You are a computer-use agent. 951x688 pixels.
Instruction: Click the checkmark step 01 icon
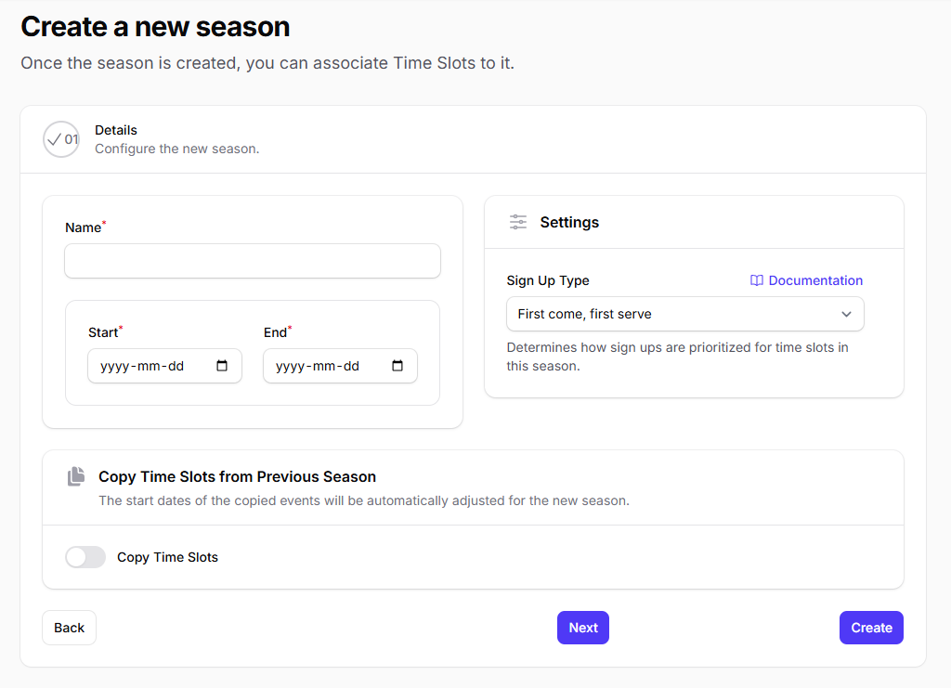click(x=60, y=139)
